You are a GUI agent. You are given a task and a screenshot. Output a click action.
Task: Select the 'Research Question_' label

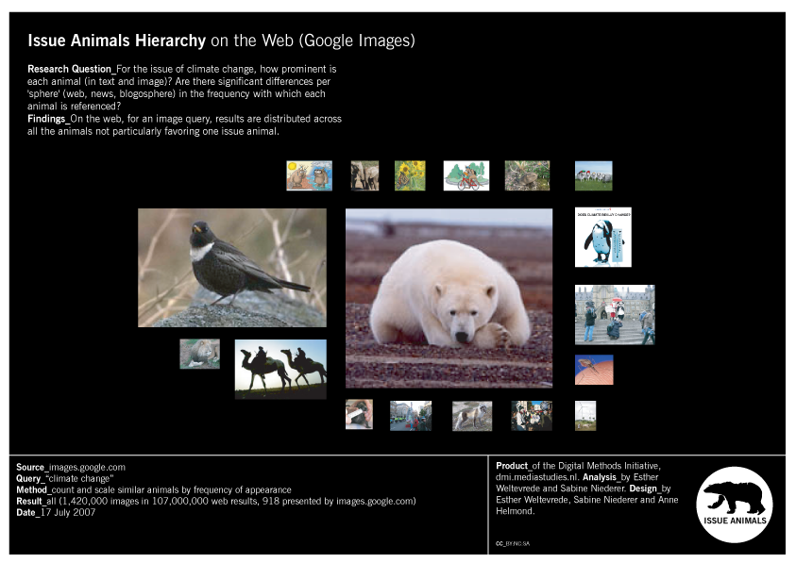(72, 69)
